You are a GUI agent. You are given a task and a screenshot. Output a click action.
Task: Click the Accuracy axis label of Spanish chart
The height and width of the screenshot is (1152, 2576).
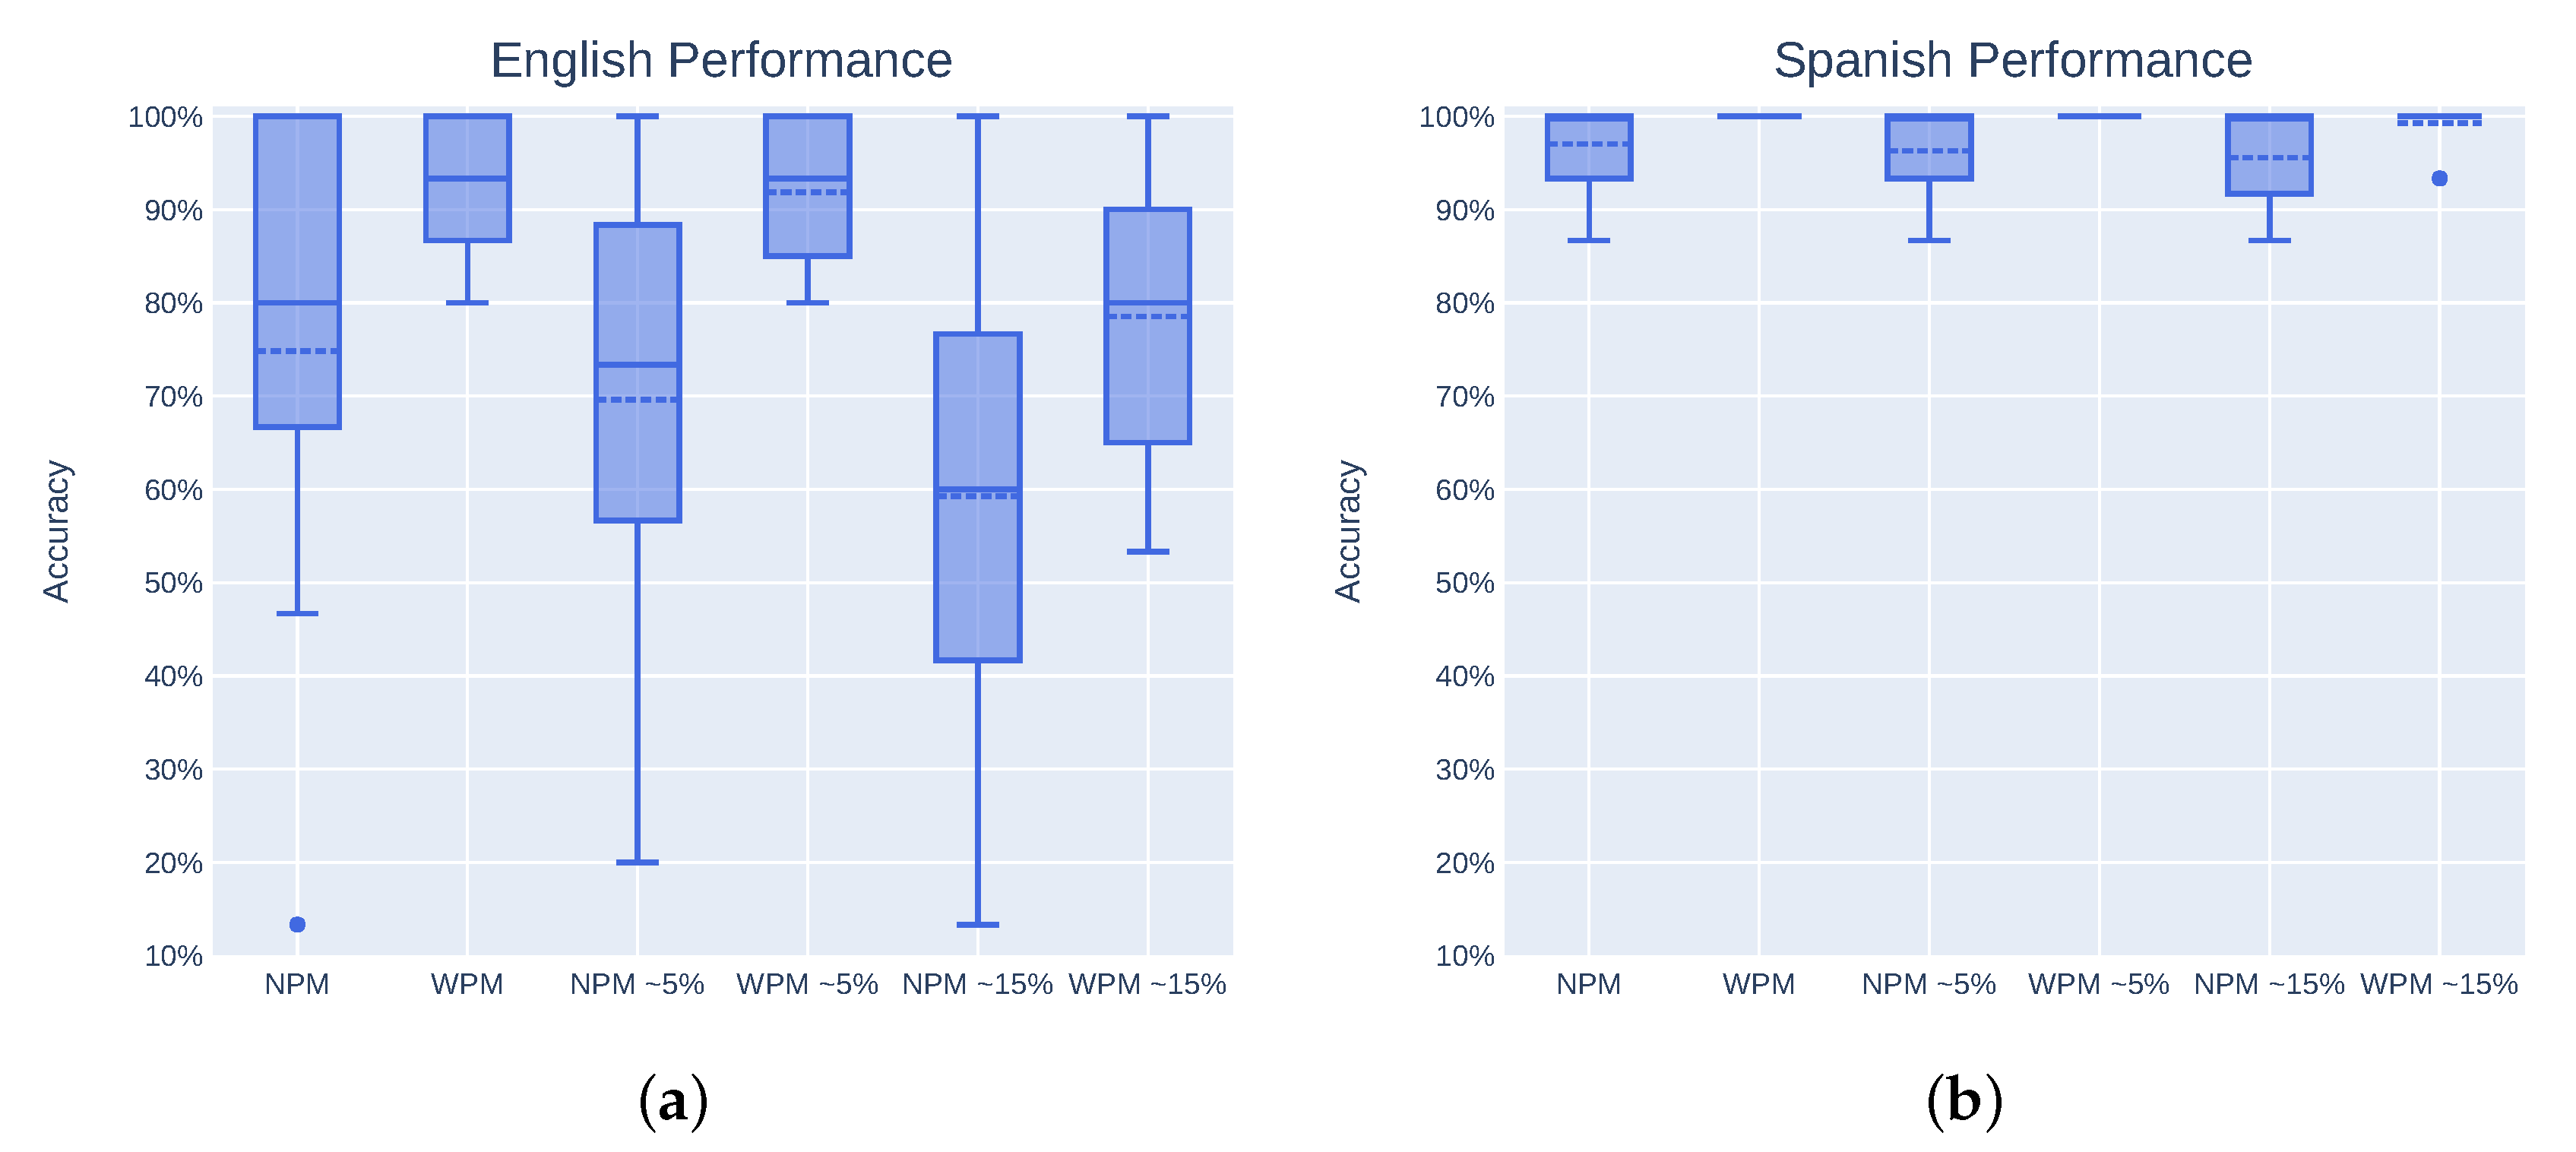coord(1348,531)
